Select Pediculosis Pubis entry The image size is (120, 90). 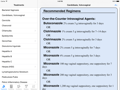[x=19, y=77]
